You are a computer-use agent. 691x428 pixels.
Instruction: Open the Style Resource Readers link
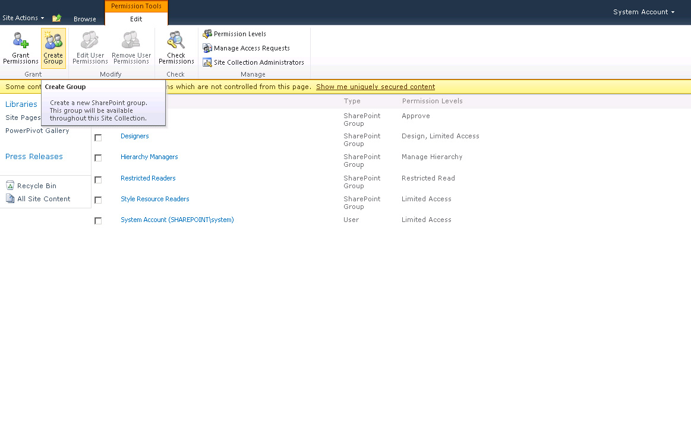point(155,199)
